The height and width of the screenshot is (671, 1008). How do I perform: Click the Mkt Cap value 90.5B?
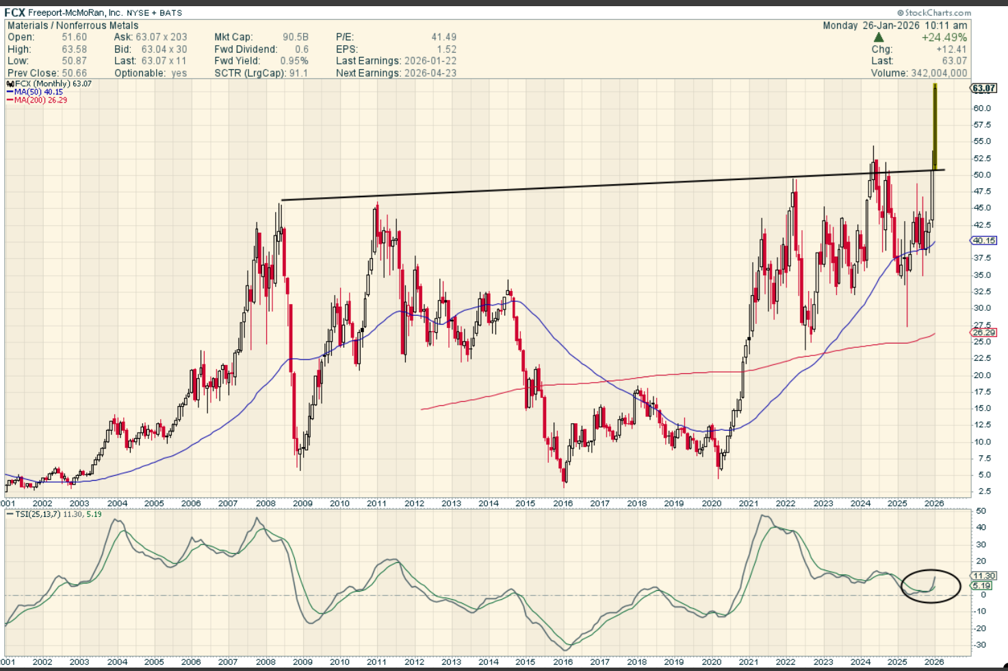(x=296, y=37)
